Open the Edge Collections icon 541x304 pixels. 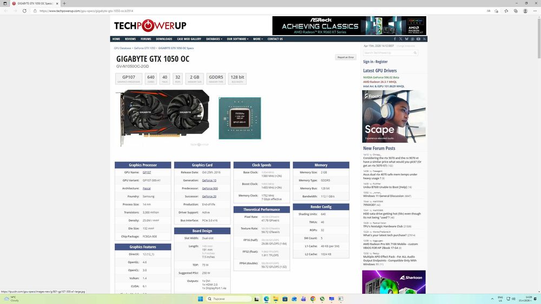click(x=516, y=11)
